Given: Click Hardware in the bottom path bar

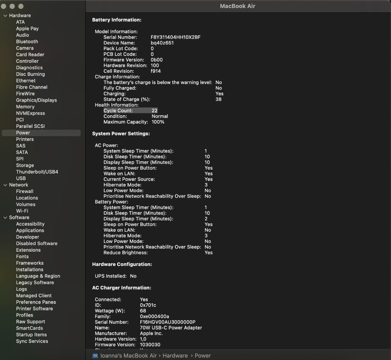Looking at the screenshot, I should pyautogui.click(x=175, y=356).
